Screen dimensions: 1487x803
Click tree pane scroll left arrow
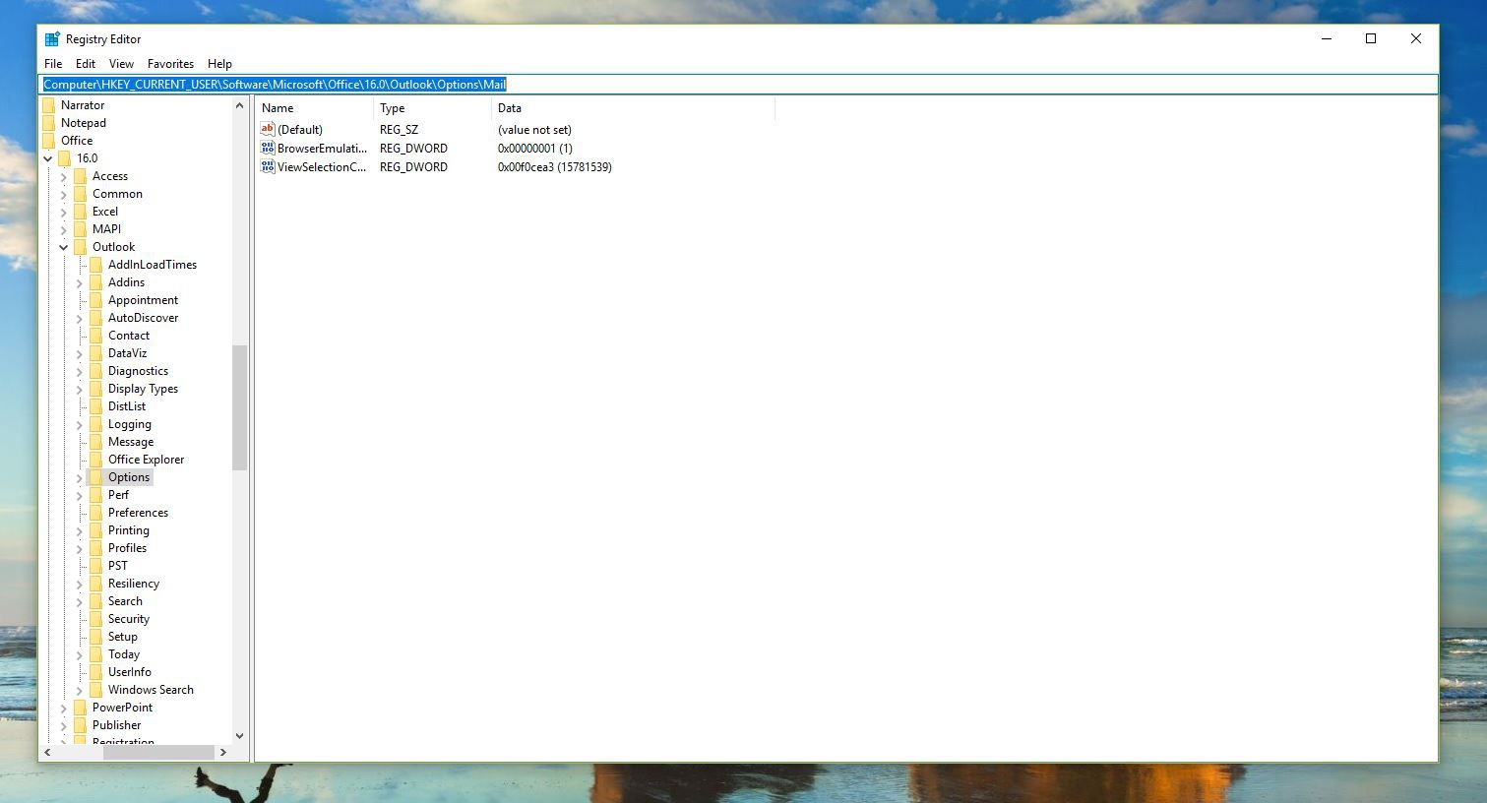(47, 752)
